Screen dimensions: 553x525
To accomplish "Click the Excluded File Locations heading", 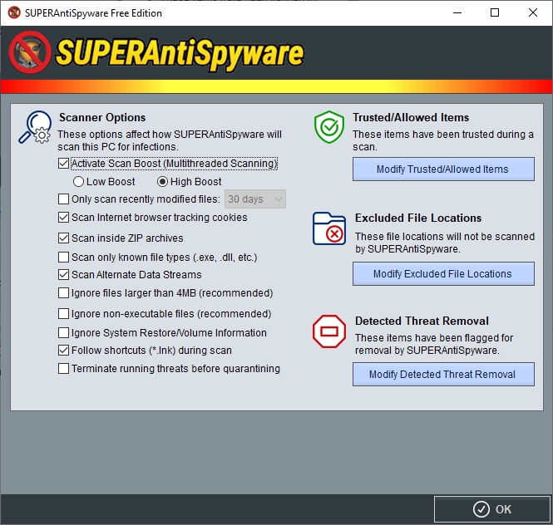I will tap(418, 218).
